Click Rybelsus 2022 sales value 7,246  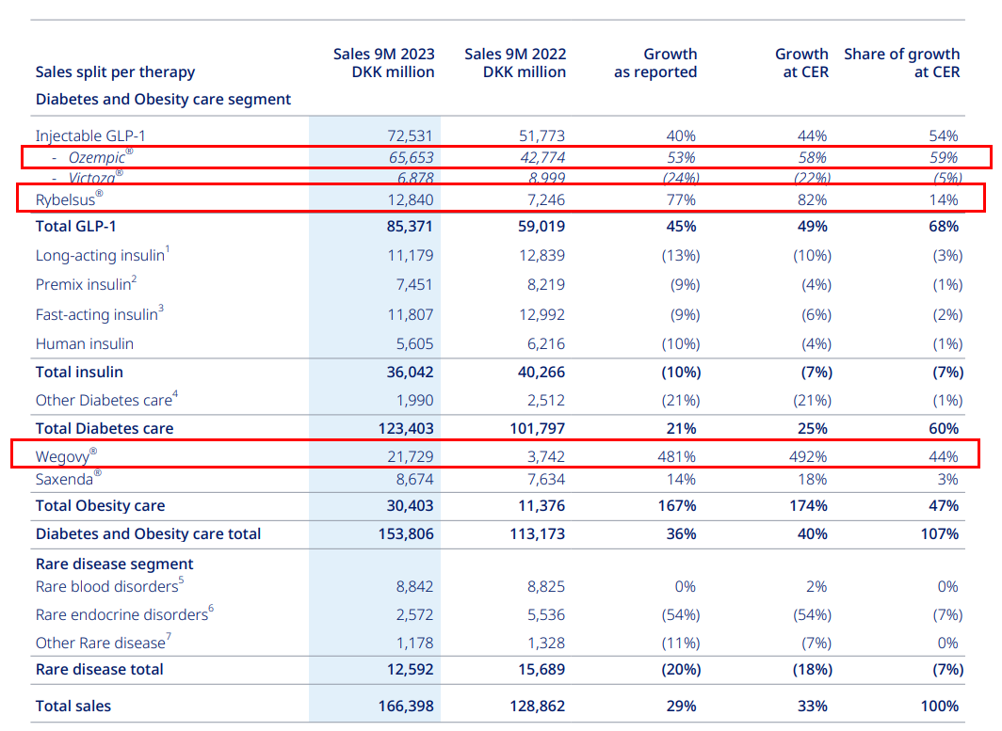coord(546,199)
